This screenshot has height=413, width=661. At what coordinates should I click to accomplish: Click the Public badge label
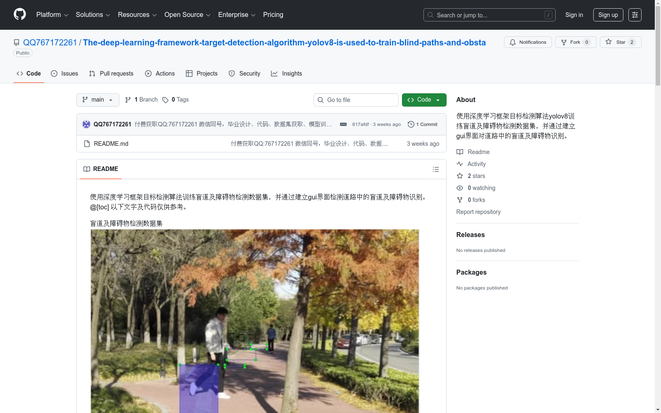click(23, 53)
